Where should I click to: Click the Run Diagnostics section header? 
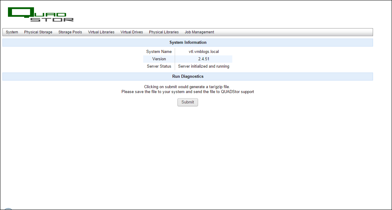click(188, 77)
